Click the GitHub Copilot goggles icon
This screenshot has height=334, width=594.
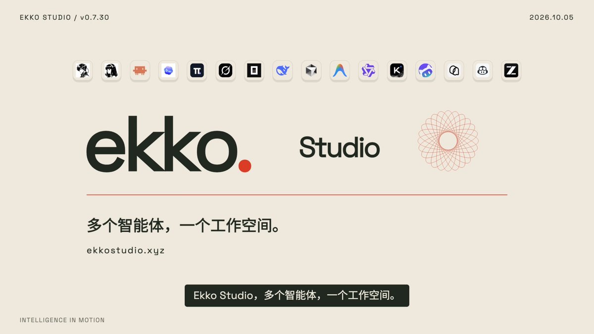tap(483, 71)
